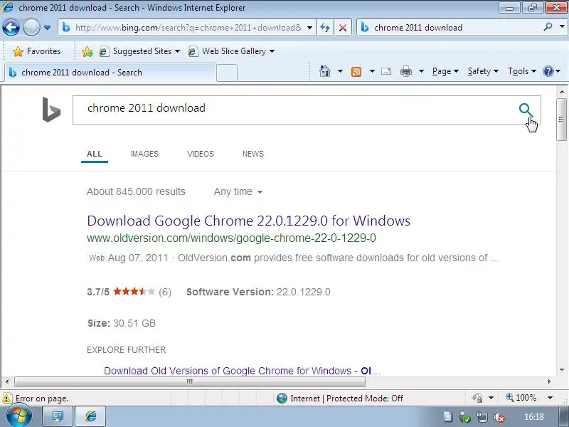The height and width of the screenshot is (427, 569).
Task: Switch to the NEWS search tab
Action: pyautogui.click(x=253, y=154)
